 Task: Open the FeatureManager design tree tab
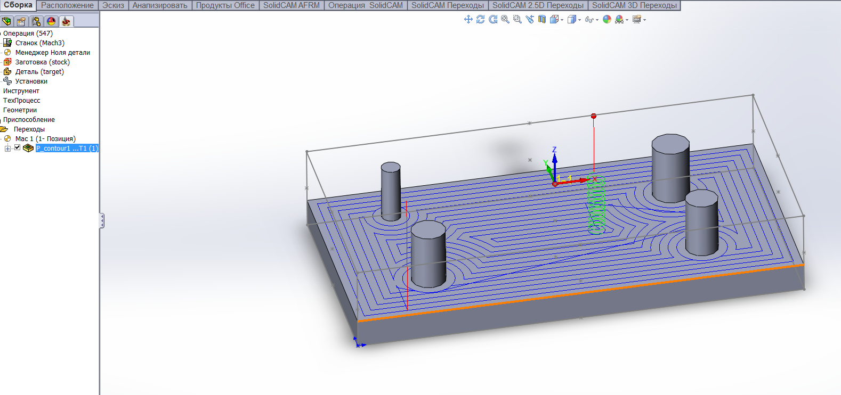coord(6,21)
